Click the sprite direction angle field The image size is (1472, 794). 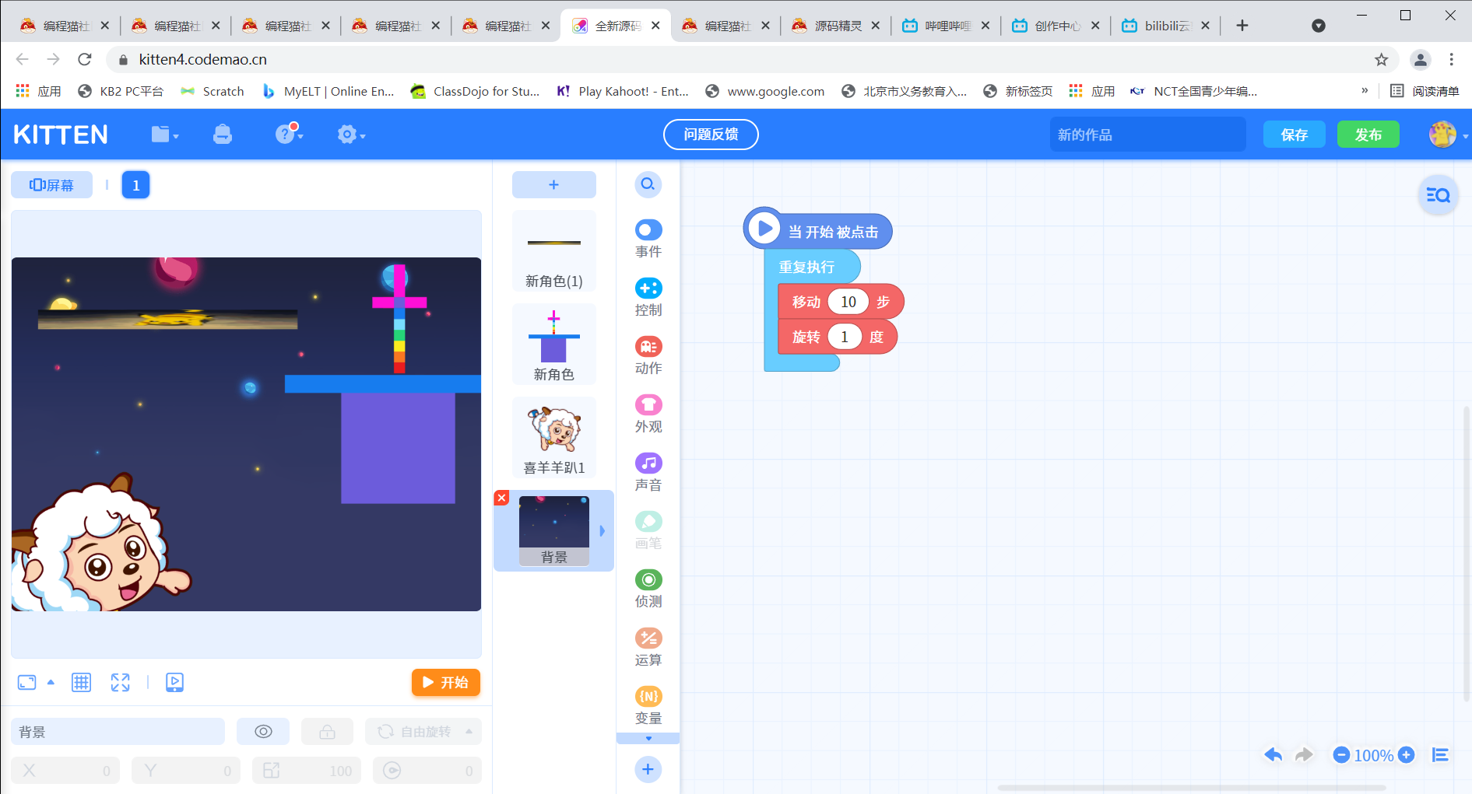pyautogui.click(x=427, y=770)
